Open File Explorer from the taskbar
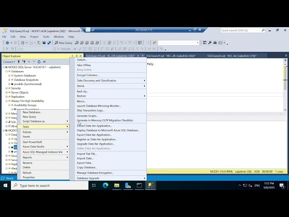 tap(117, 185)
